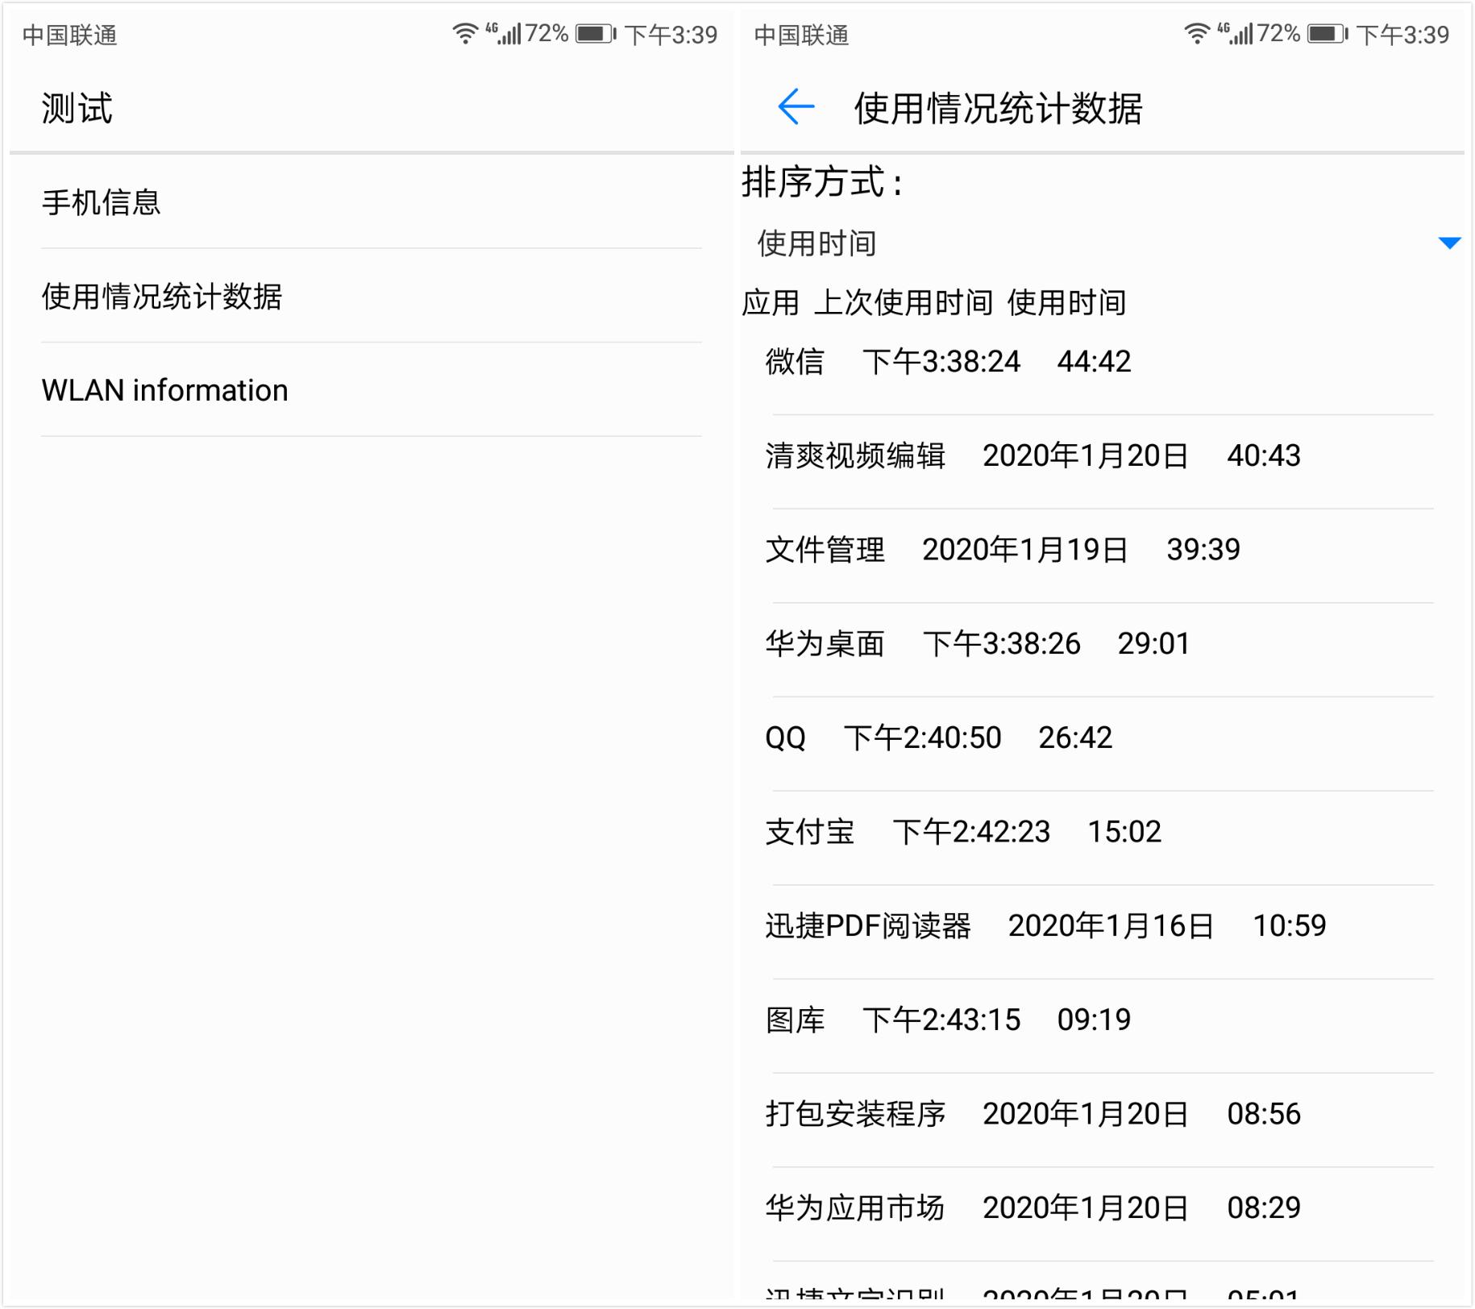Screen dimensions: 1475x1309
Task: Select the QQ usage row
Action: click(935, 737)
